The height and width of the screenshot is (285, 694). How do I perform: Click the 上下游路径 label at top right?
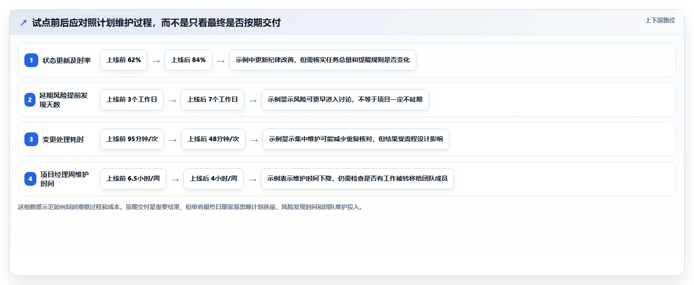point(660,20)
